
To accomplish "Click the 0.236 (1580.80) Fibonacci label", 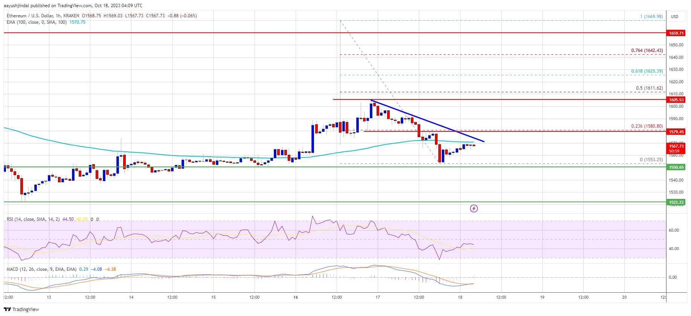I will click(647, 126).
